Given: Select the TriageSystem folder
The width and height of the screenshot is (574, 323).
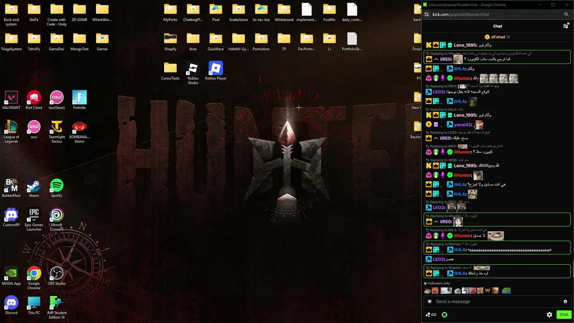Looking at the screenshot, I should (11, 42).
